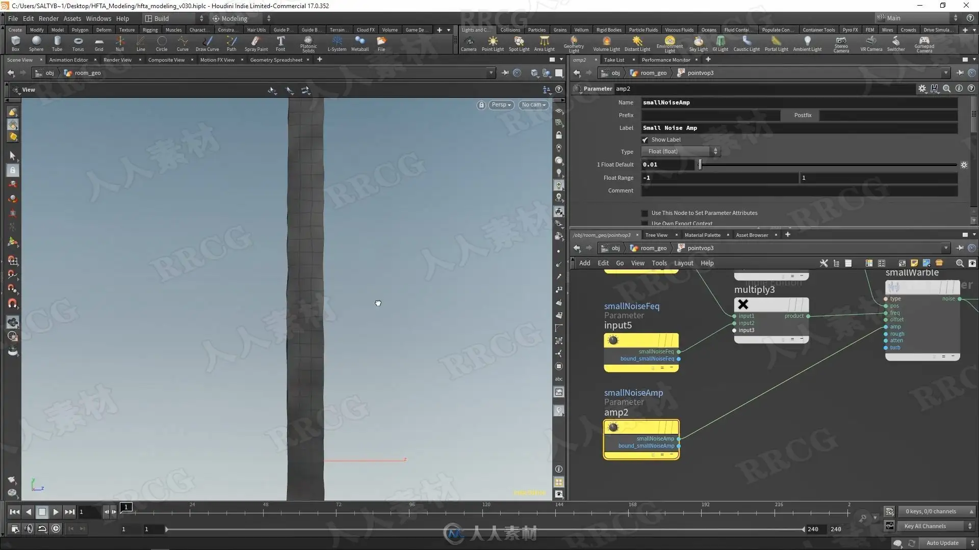979x550 pixels.
Task: Click the Float Default slider handle
Action: pos(700,164)
